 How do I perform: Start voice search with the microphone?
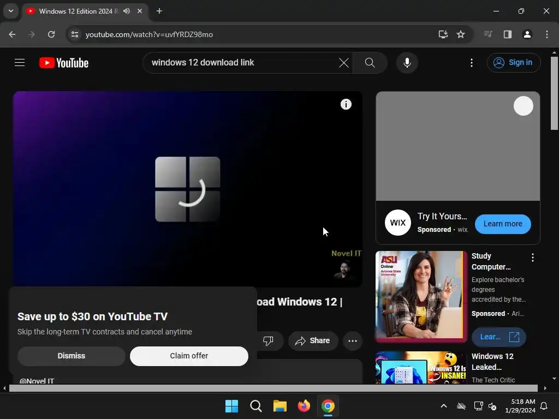pos(407,63)
